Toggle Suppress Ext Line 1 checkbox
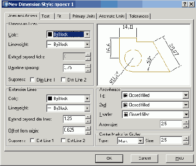The height and width of the screenshot is (166, 196). click(x=32, y=140)
